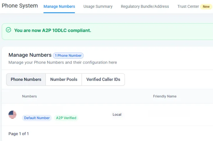Click the Numbers column header
The width and height of the screenshot is (213, 141).
(x=29, y=96)
